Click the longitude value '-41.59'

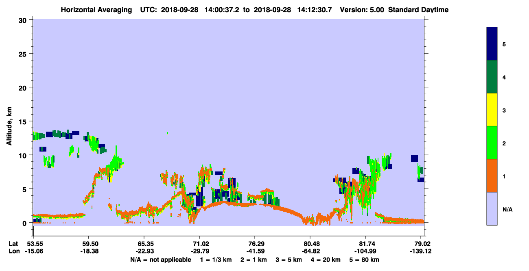(x=255, y=251)
